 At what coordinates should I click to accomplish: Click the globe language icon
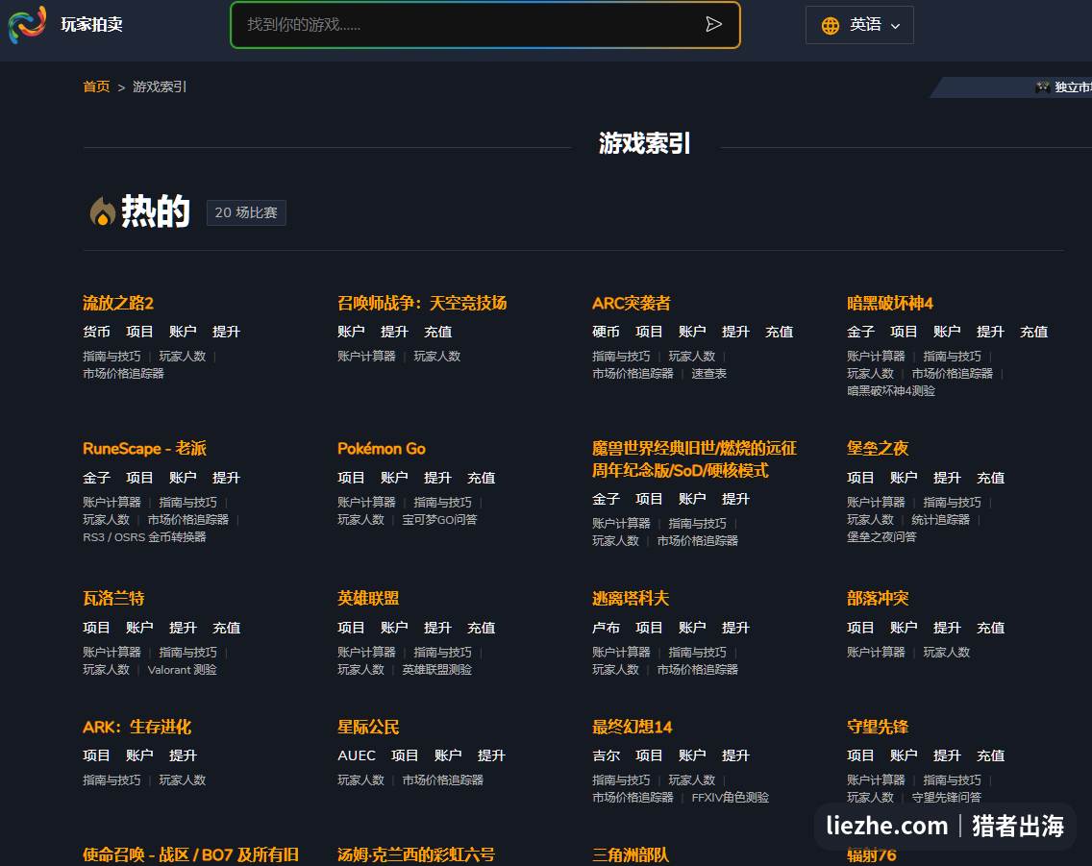(831, 26)
